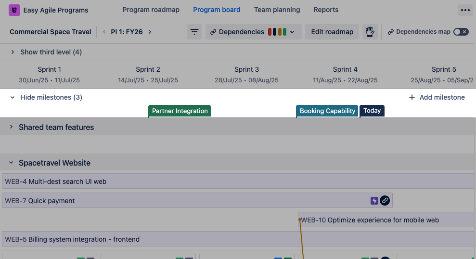This screenshot has height=259, width=476.
Task: Switch to the Program roadmap tab
Action: [151, 10]
